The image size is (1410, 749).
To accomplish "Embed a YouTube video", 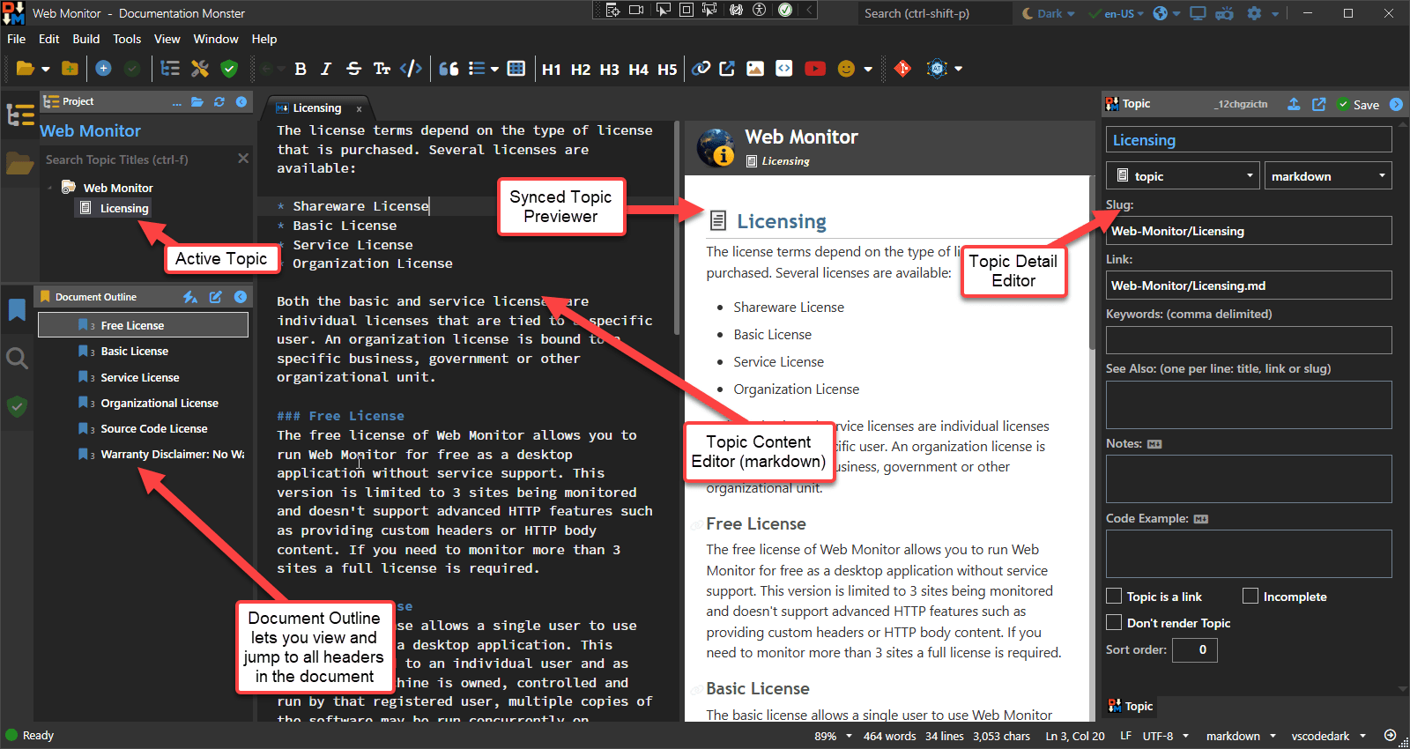I will [x=815, y=69].
